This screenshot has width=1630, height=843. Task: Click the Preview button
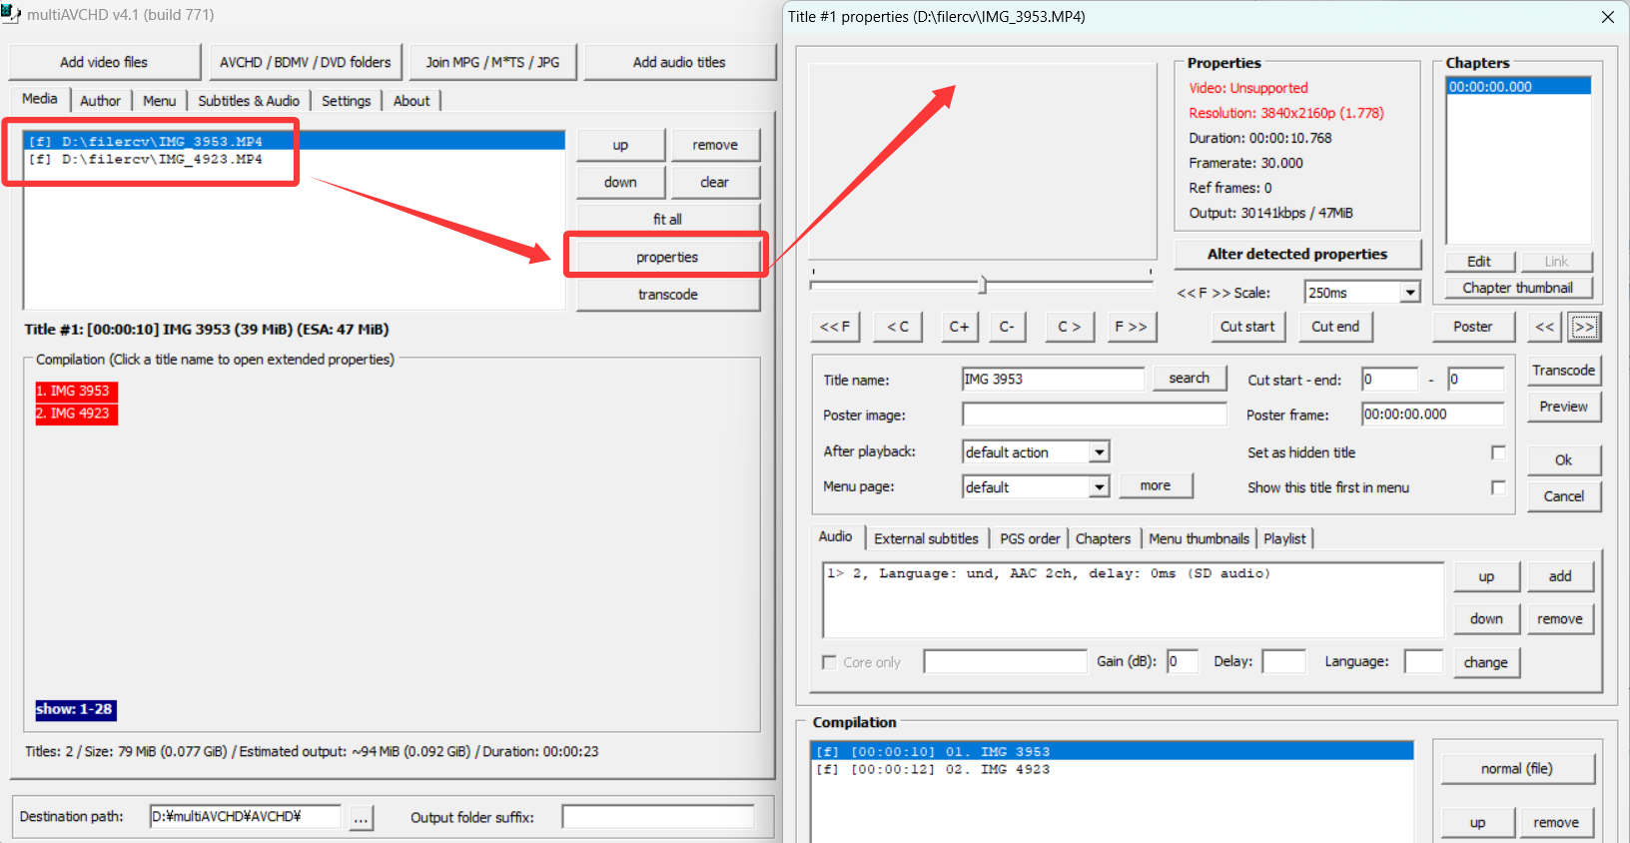[x=1564, y=407]
